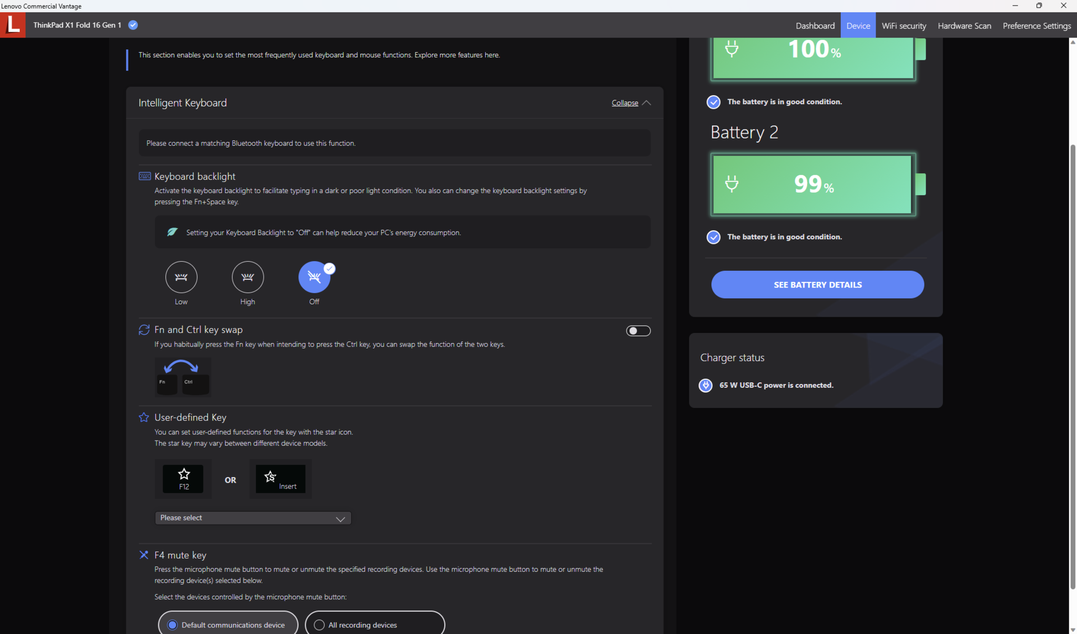Click the See Battery Details button
Screen dimensions: 1077x634
[817, 285]
